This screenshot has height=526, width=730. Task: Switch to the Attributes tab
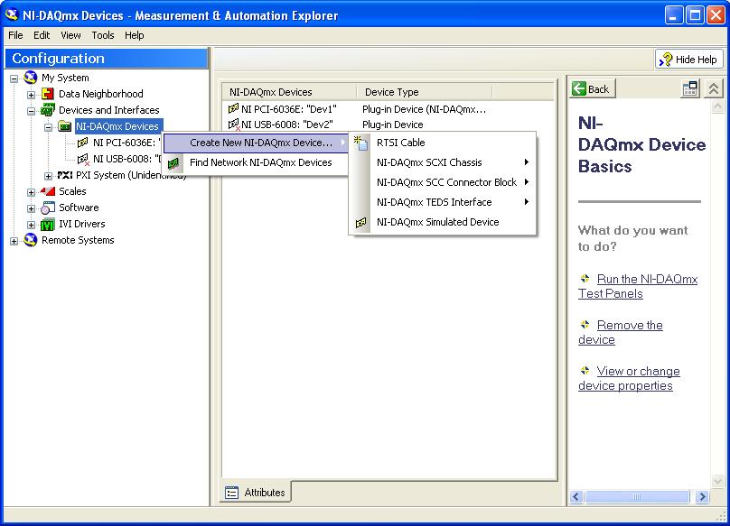(256, 492)
